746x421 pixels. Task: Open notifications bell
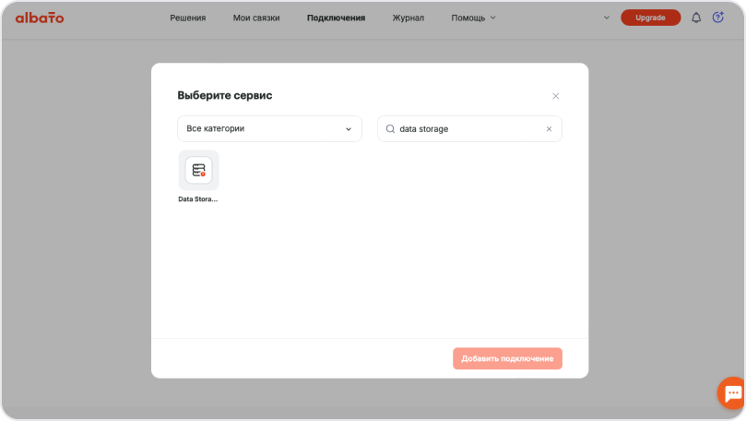click(696, 18)
